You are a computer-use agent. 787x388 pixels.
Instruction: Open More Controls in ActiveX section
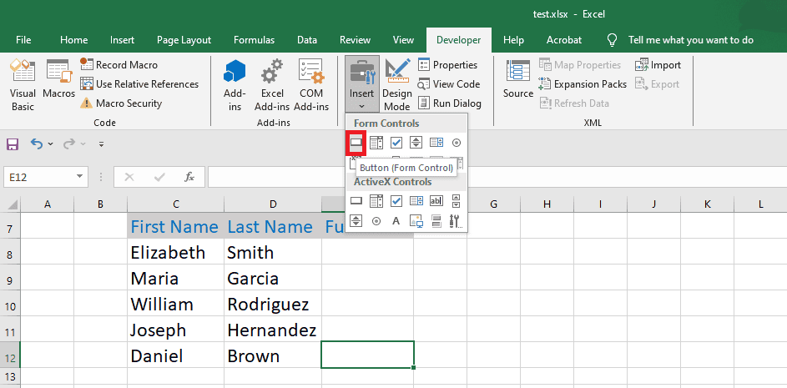(x=455, y=221)
